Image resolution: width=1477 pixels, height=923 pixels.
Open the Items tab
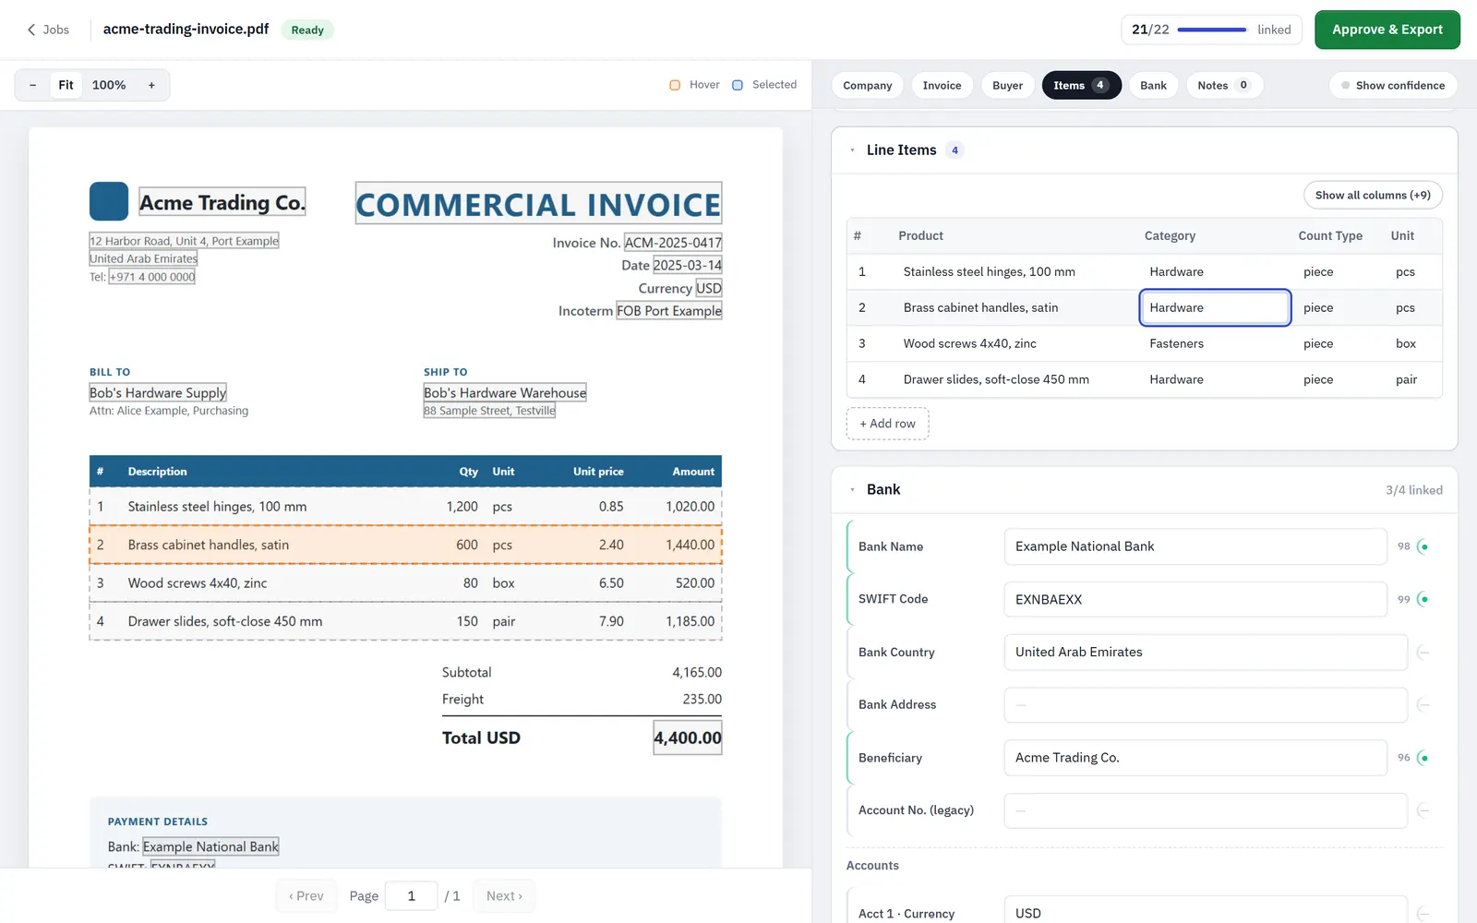coord(1081,85)
